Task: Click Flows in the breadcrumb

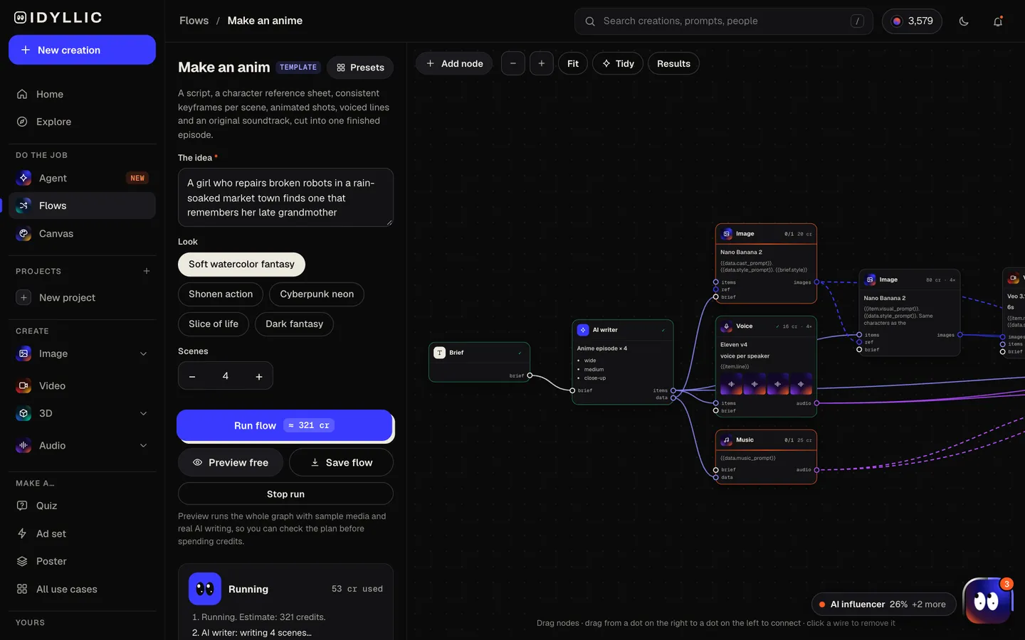Action: coord(194,21)
